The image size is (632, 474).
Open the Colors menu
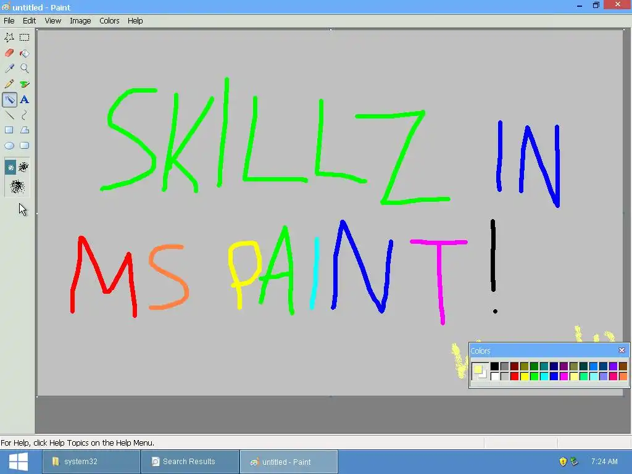(x=109, y=20)
